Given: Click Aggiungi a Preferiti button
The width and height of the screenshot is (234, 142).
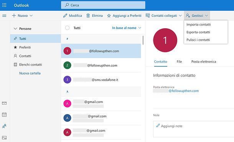Looking at the screenshot, I should tap(124, 16).
